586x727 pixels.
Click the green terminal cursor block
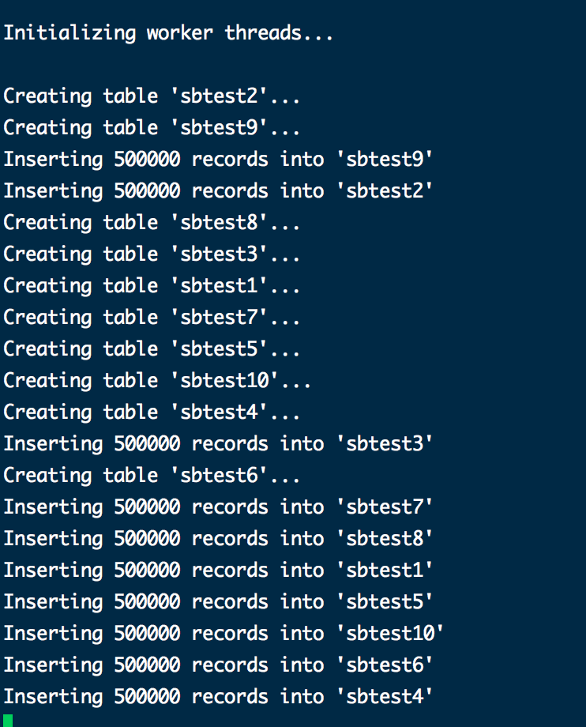point(8,720)
